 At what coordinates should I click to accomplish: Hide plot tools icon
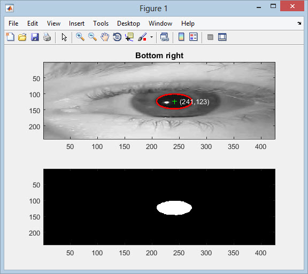tap(210, 37)
